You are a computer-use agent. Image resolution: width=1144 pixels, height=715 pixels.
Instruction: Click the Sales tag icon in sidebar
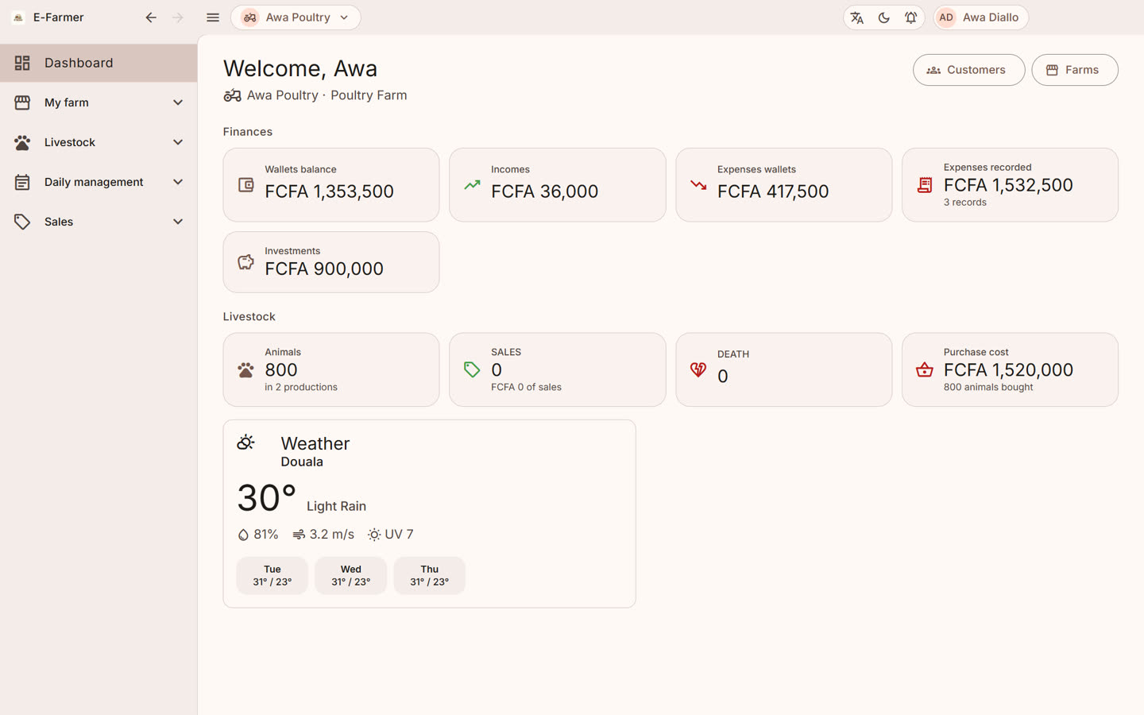pos(22,222)
